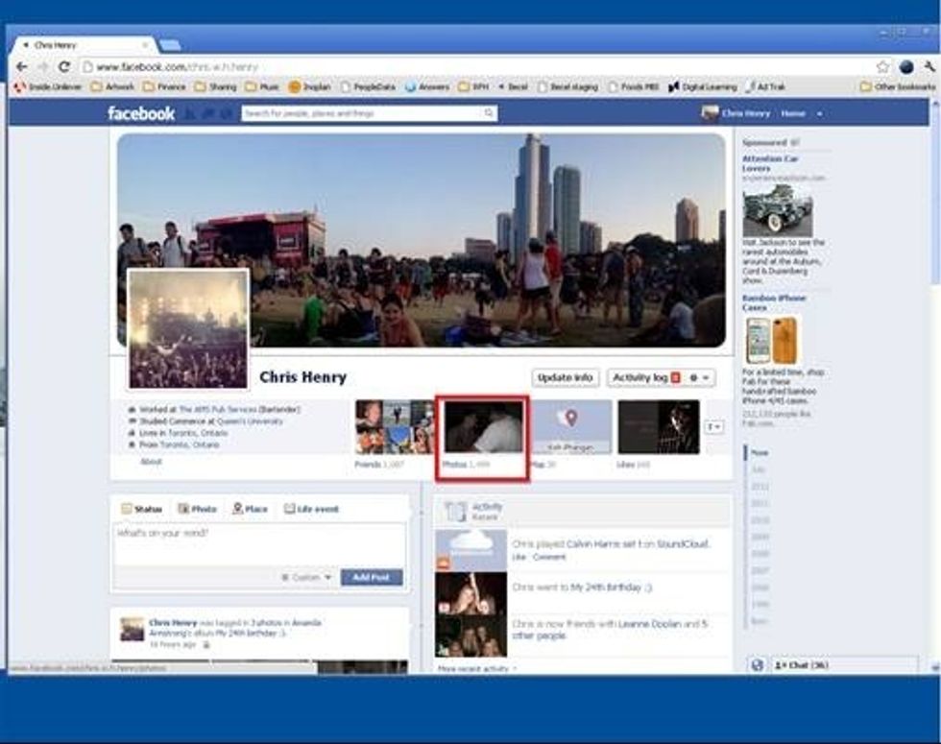Viewport: 941px width, 744px height.
Task: Click the Add Post button
Action: [x=372, y=577]
